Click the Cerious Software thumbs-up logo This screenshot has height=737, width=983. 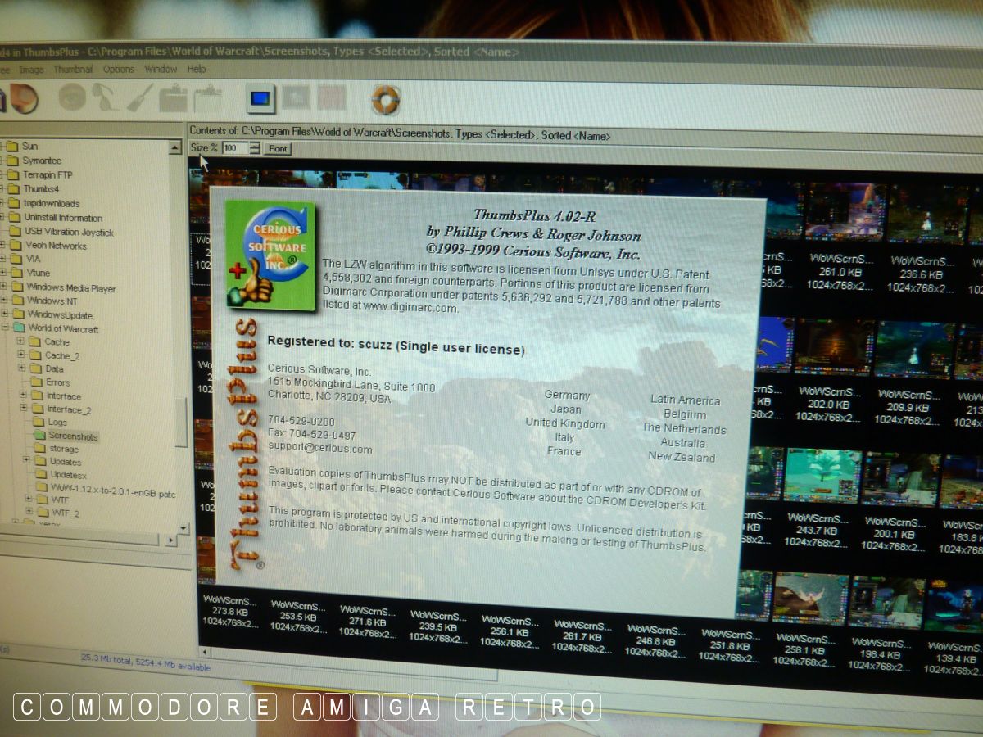(x=270, y=255)
